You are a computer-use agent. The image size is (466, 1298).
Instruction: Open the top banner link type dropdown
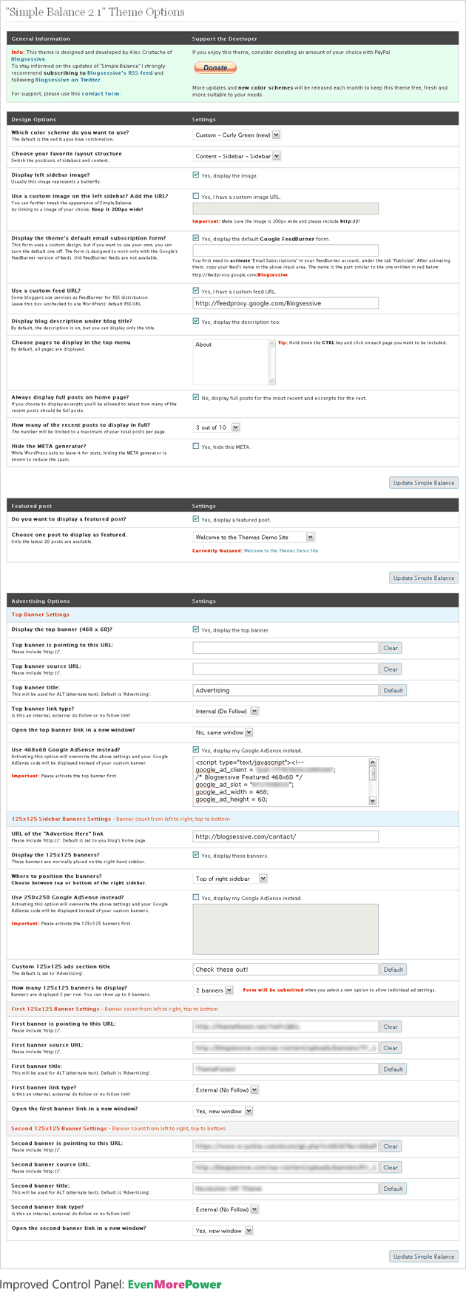point(226,711)
